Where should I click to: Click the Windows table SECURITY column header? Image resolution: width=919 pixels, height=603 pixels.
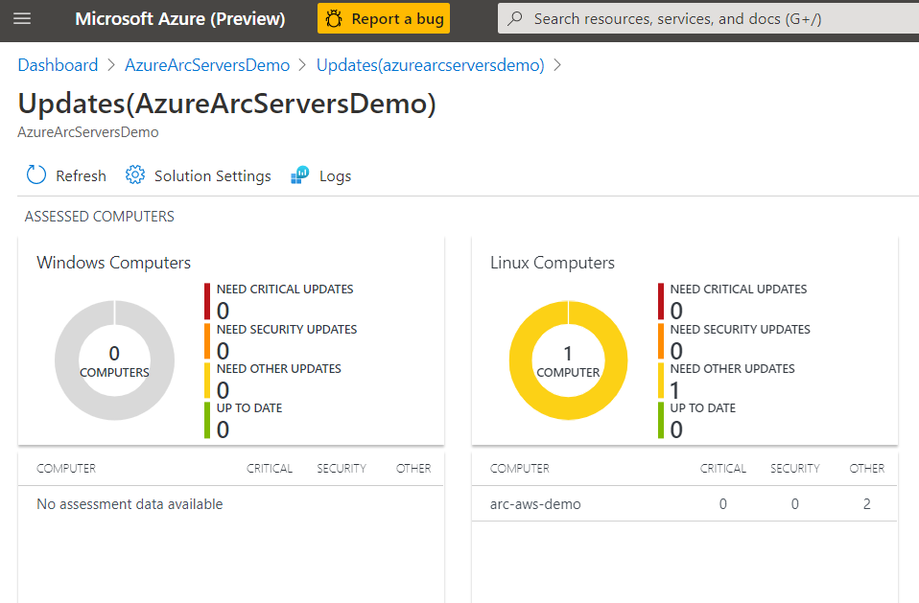pyautogui.click(x=342, y=469)
